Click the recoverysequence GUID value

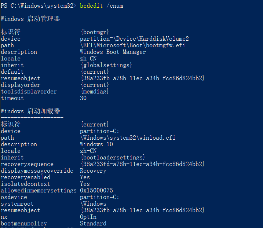[x=142, y=164]
